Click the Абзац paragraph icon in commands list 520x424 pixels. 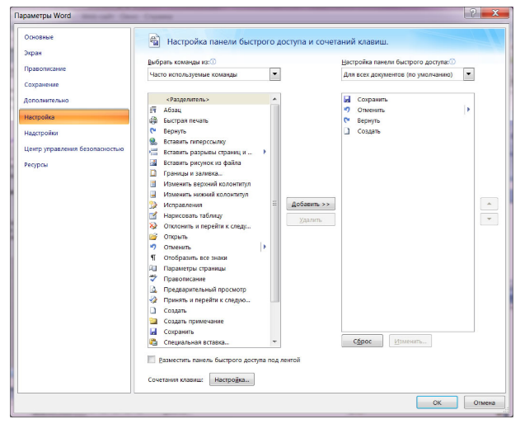152,110
